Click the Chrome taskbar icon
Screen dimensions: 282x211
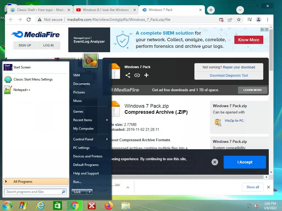coord(74,206)
